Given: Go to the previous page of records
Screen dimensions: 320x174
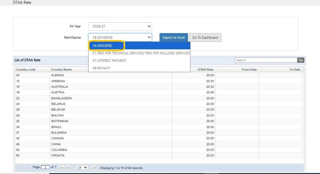Looking at the screenshot, I should pos(27,168).
